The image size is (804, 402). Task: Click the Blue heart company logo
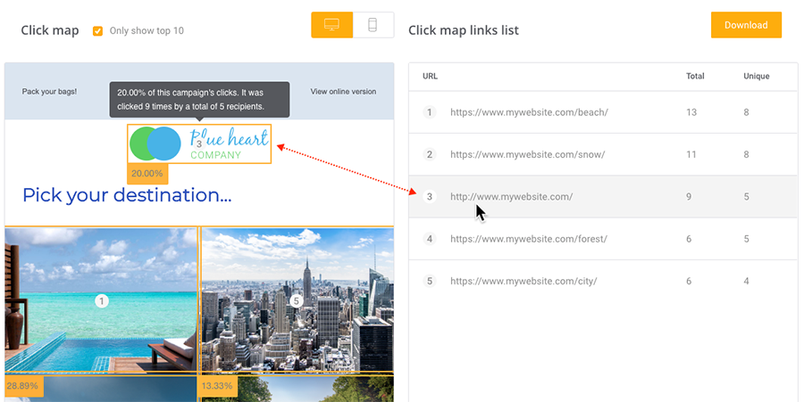[x=199, y=144]
